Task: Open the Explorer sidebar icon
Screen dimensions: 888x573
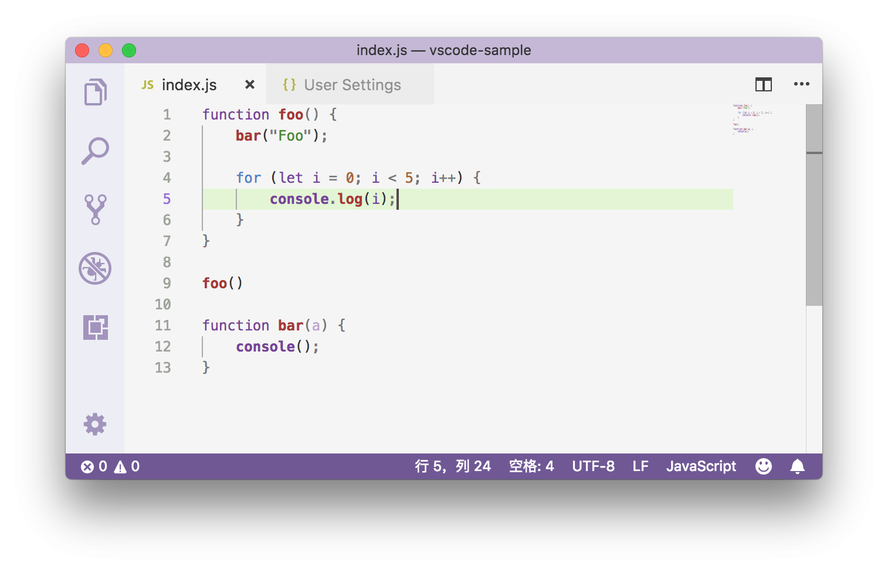Action: pos(96,92)
